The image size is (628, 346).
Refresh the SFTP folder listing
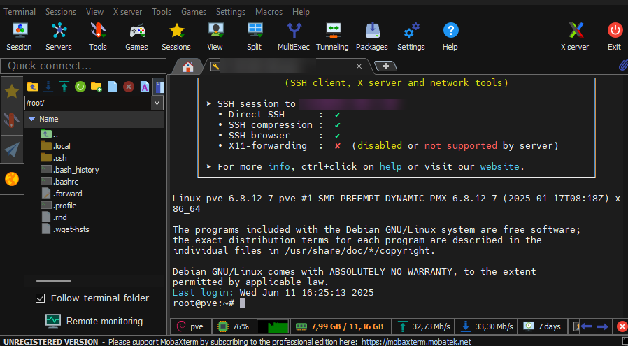click(80, 87)
